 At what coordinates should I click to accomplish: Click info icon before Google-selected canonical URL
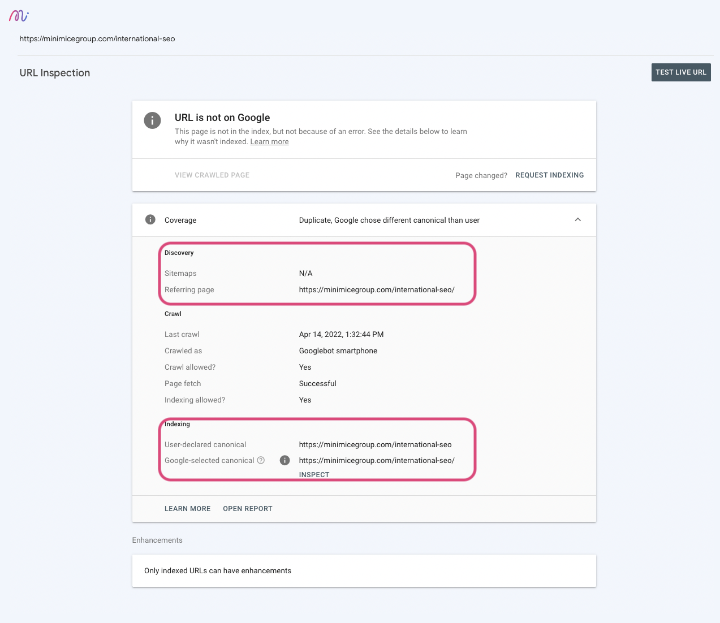point(285,460)
